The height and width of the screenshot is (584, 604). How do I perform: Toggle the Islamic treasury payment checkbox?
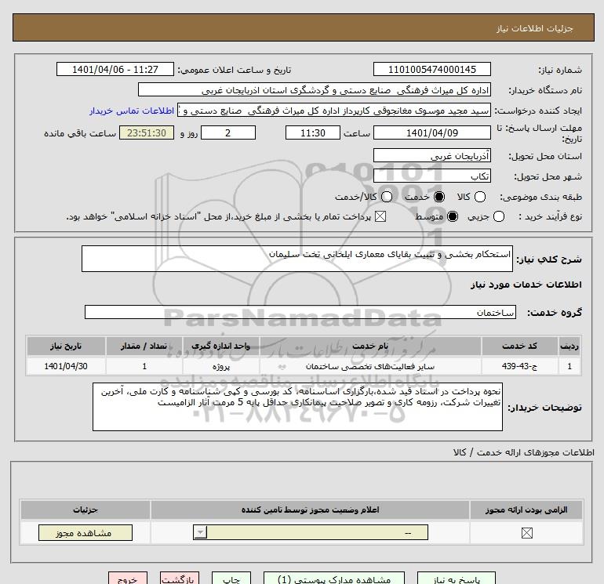[380, 216]
